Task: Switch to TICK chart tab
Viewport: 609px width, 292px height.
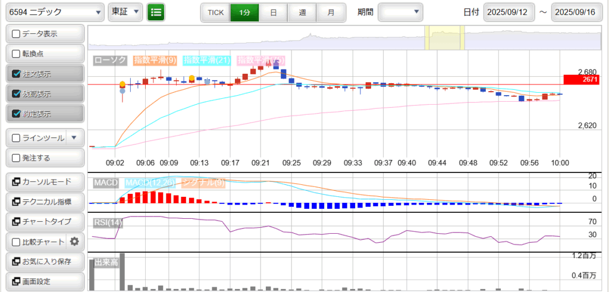Action: tap(215, 12)
